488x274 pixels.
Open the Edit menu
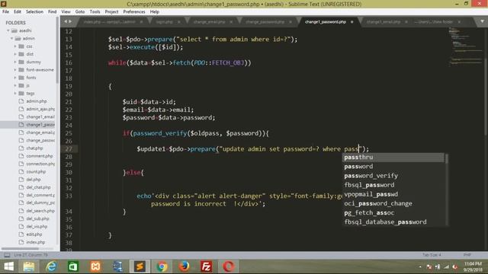coord(18,11)
